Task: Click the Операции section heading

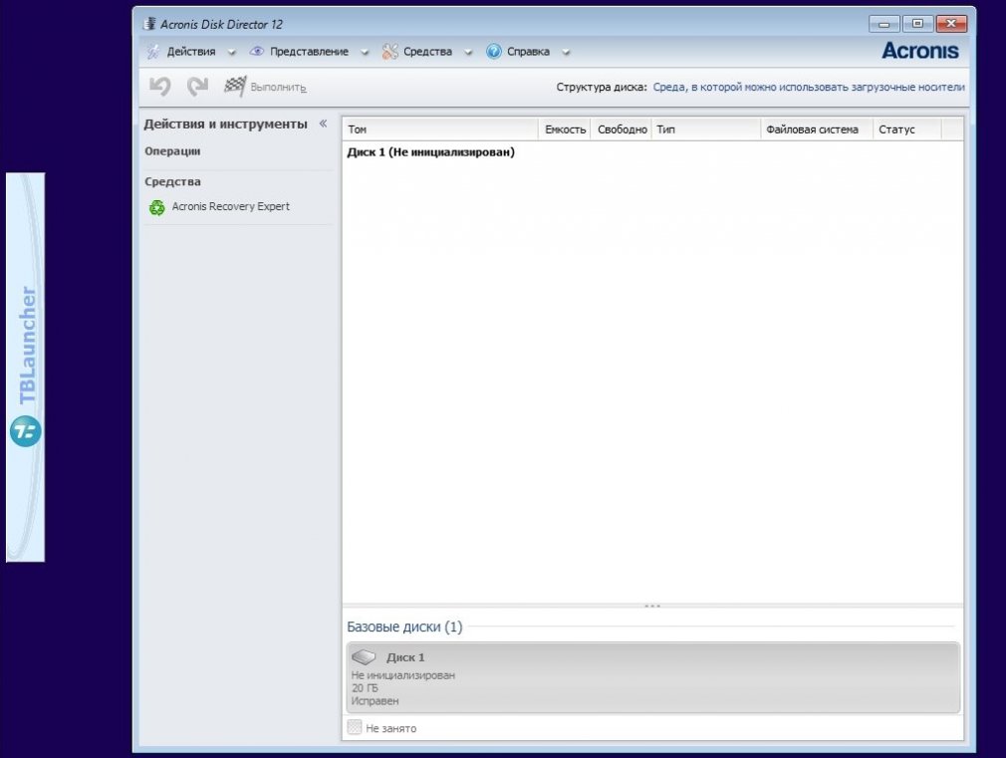Action: coord(172,151)
